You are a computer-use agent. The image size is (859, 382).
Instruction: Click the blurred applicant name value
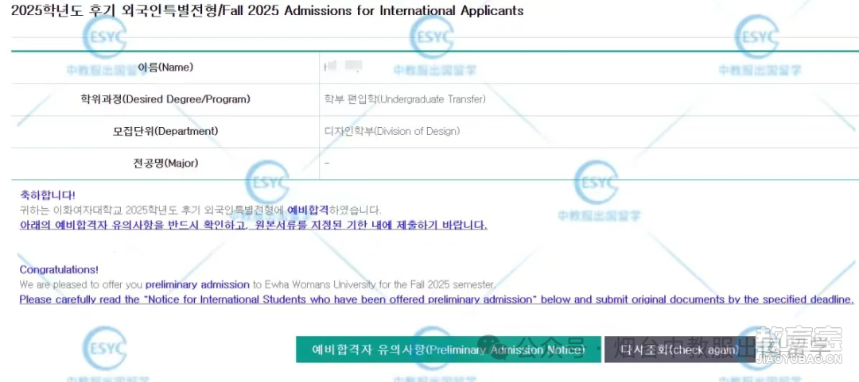click(x=344, y=68)
